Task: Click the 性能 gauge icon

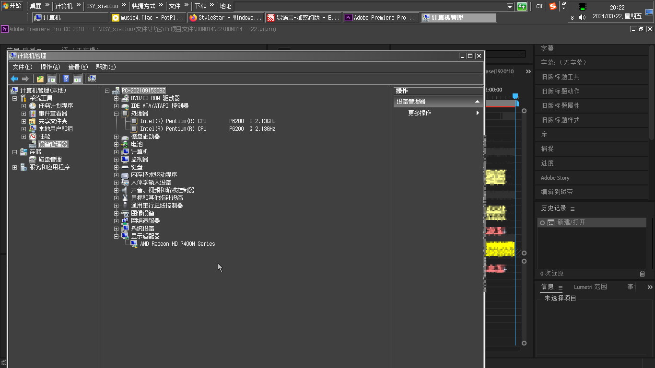Action: [33, 137]
